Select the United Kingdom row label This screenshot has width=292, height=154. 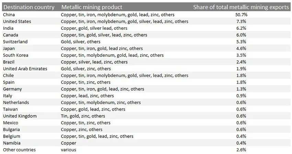(x=20, y=116)
